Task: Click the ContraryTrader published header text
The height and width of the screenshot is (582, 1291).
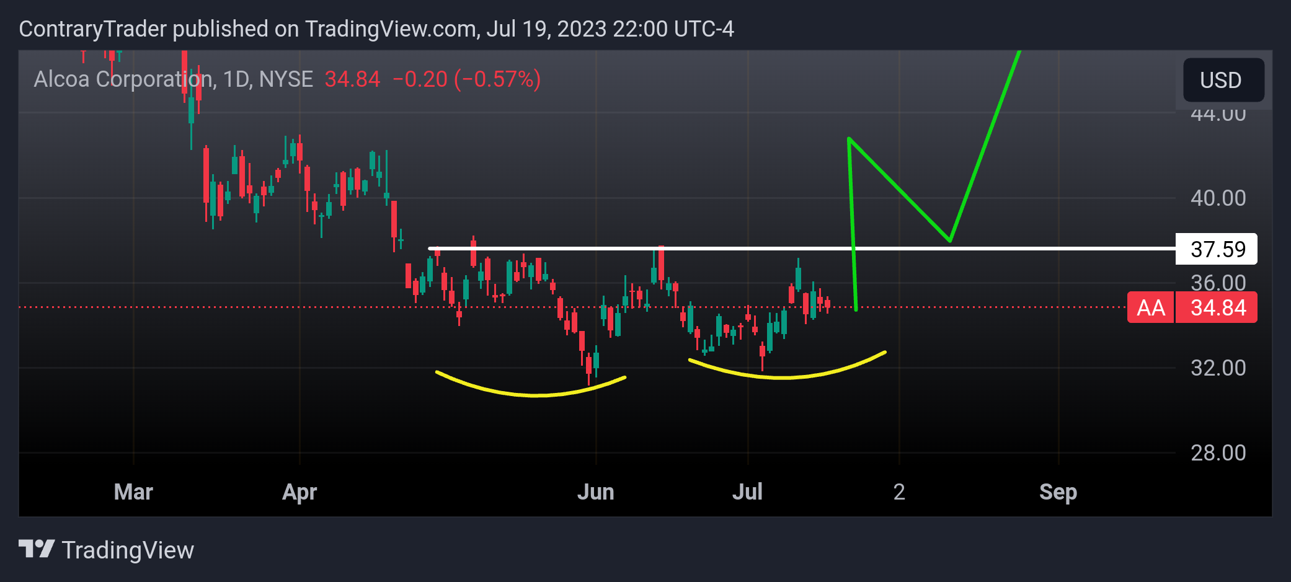Action: pyautogui.click(x=376, y=29)
